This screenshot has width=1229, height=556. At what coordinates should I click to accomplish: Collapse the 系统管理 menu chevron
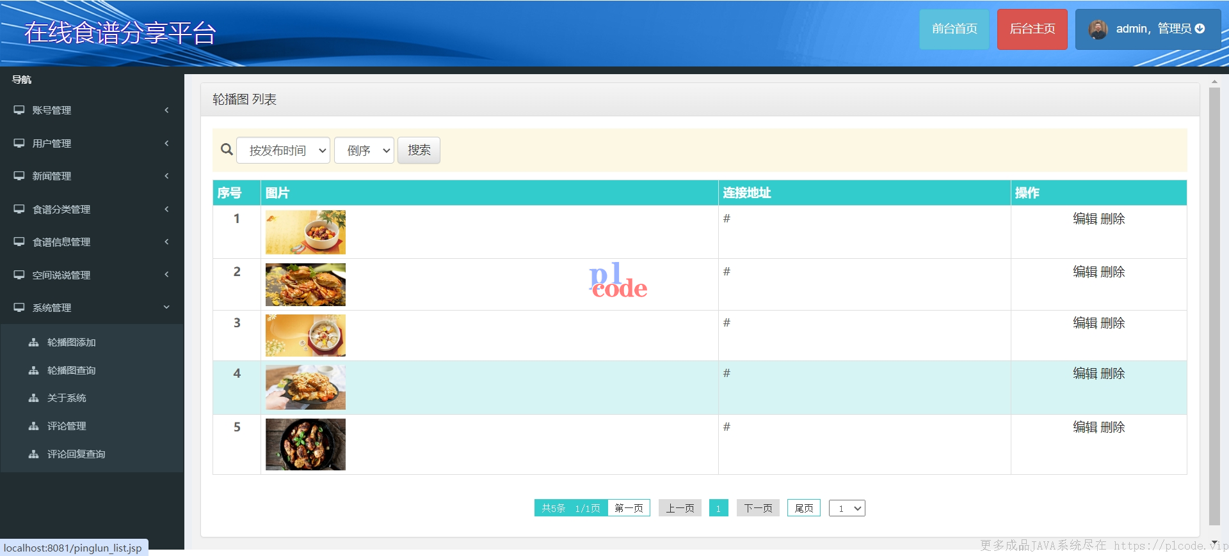166,307
